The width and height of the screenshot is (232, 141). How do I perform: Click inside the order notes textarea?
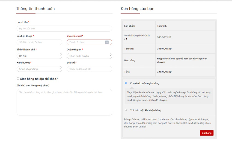tap(64, 102)
